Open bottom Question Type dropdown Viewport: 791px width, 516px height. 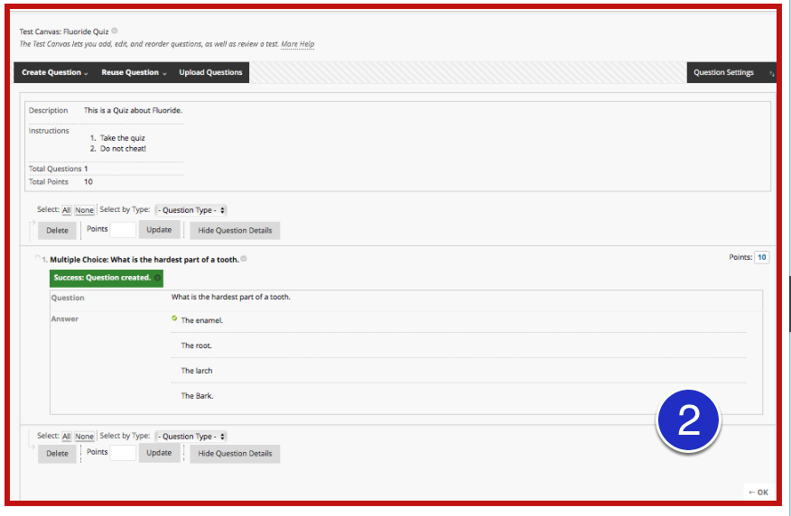click(x=191, y=437)
